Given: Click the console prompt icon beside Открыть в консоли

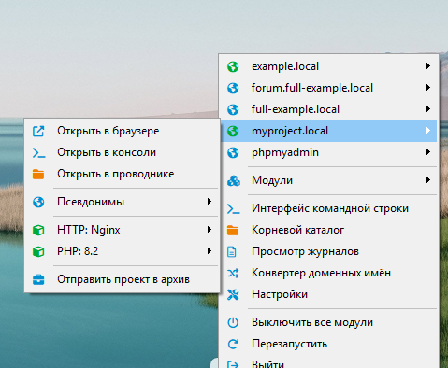Looking at the screenshot, I should [38, 153].
